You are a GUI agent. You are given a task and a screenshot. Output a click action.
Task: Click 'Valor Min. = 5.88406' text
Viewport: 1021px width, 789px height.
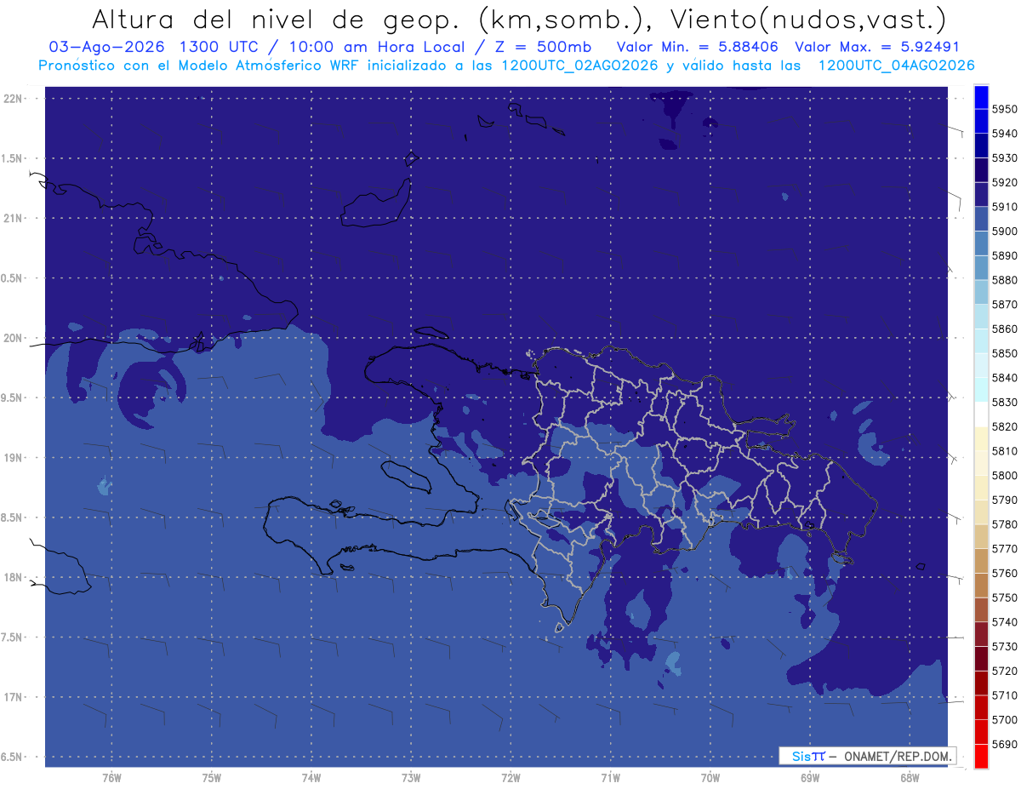(699, 47)
